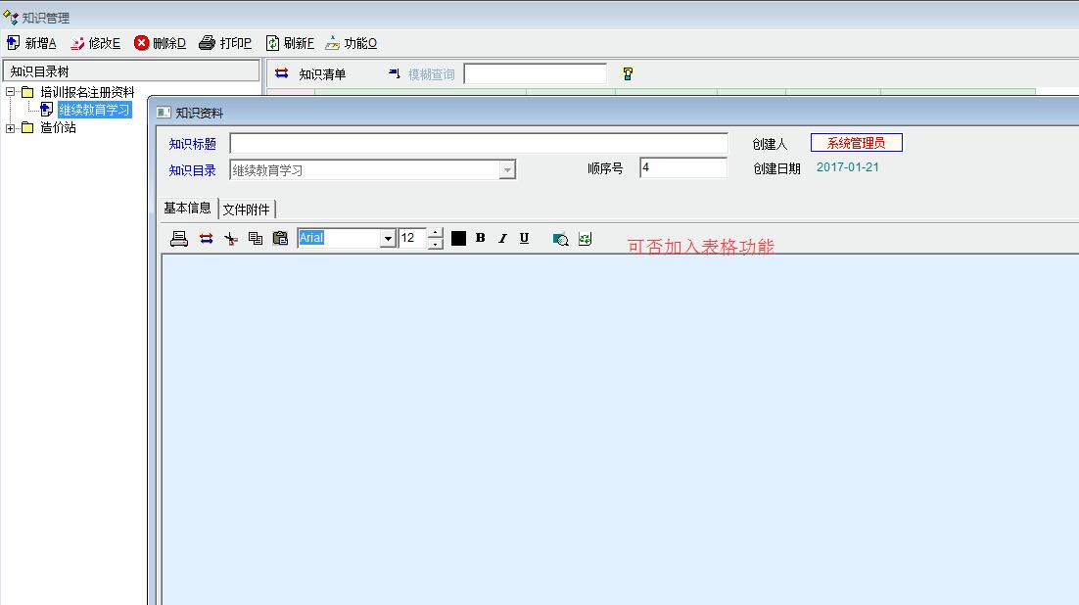Open the 功能 (Function) menu
Viewport: 1079px width, 605px height.
click(x=351, y=43)
